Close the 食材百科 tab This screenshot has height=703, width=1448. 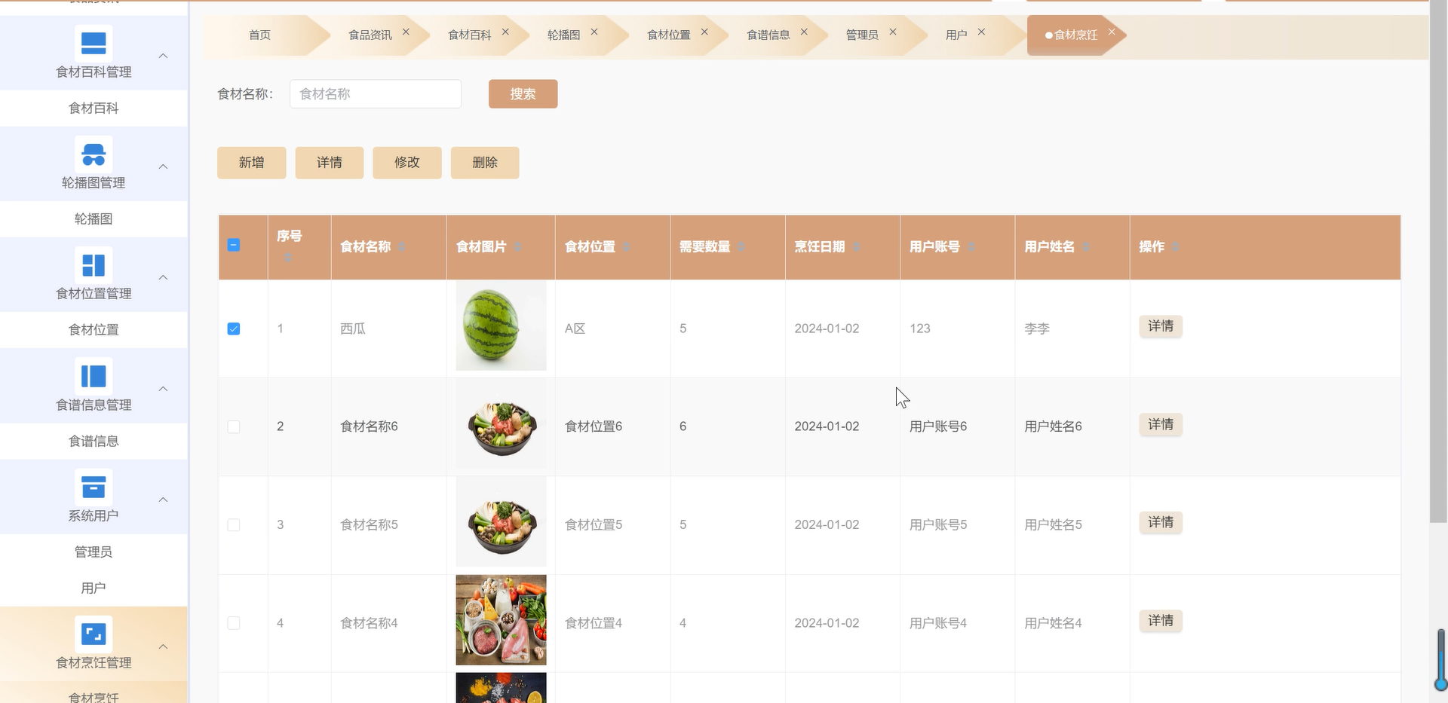coord(505,32)
